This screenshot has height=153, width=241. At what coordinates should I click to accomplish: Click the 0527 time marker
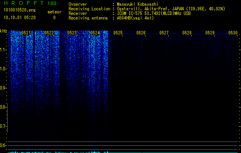click(164, 33)
